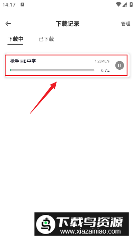
Task: Select the 枪手 HD中字 title text
Action: pos(23,61)
